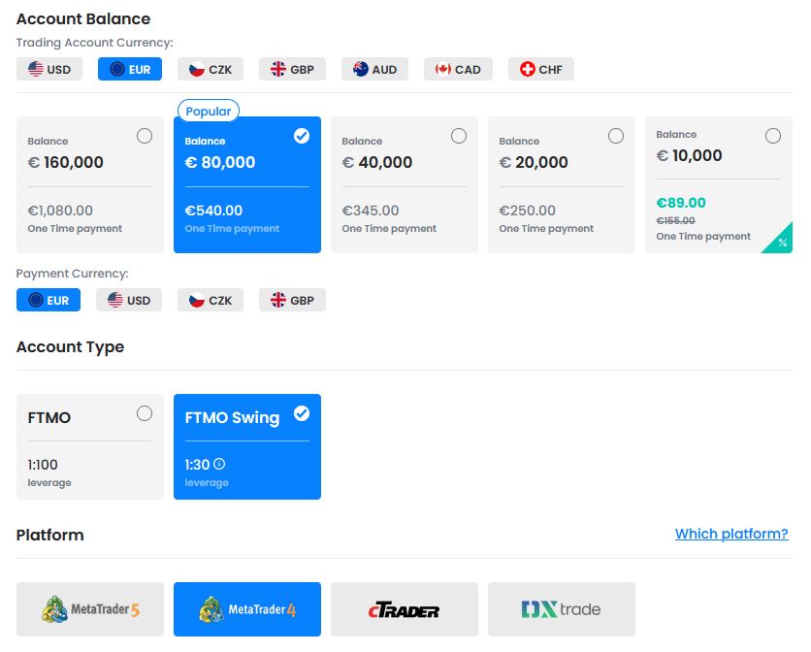The width and height of the screenshot is (811, 652).
Task: Choose CZK trading account currency
Action: coord(211,69)
